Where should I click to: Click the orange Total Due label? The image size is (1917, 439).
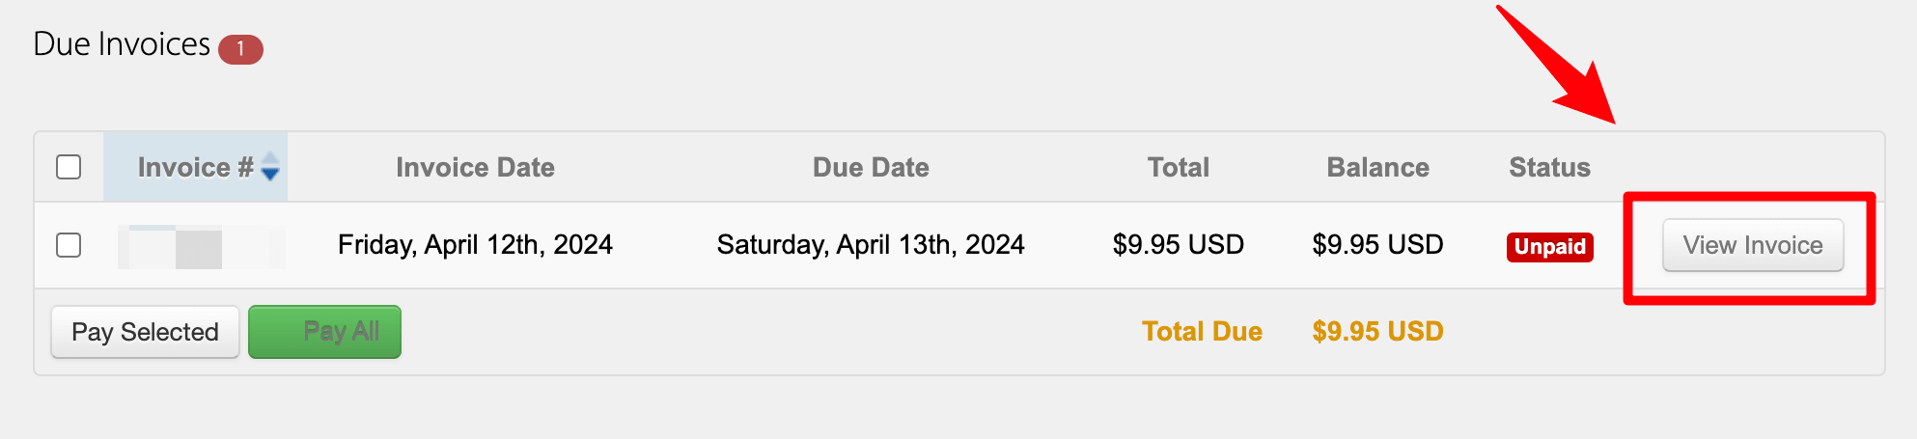click(x=1202, y=332)
